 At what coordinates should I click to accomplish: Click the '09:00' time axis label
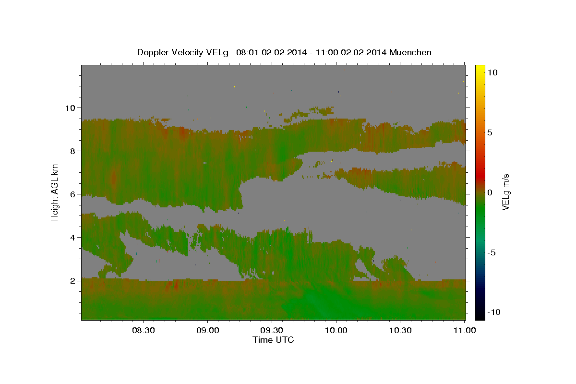pos(208,331)
